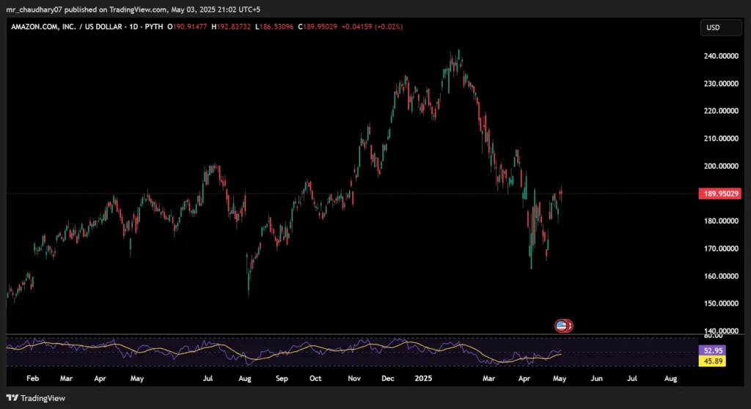Screen dimensions: 751x409
Task: Click the AMAZON.COM, INC. / US DOLLAR symbol title
Action: (67, 27)
